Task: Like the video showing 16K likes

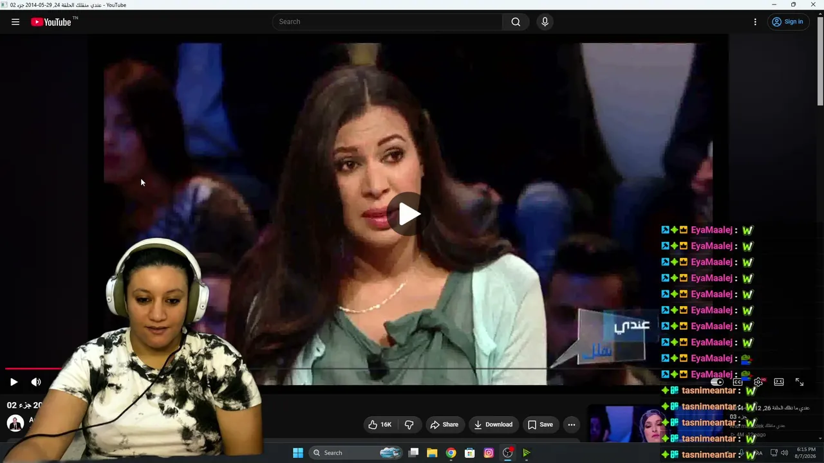Action: pos(380,424)
